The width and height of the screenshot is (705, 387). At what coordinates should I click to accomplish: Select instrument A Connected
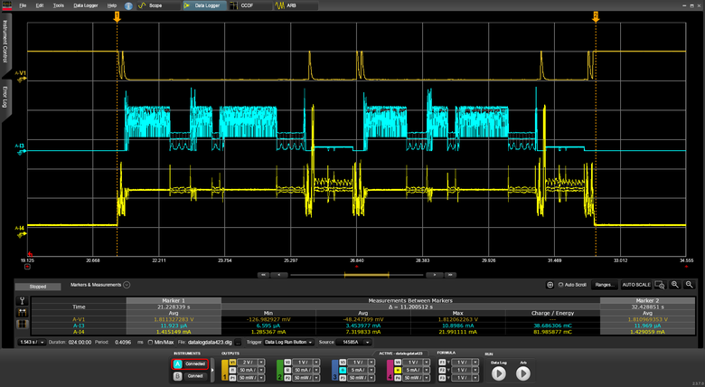[190, 363]
